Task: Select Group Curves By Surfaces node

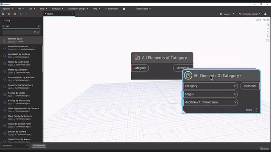Action: tap(21, 87)
